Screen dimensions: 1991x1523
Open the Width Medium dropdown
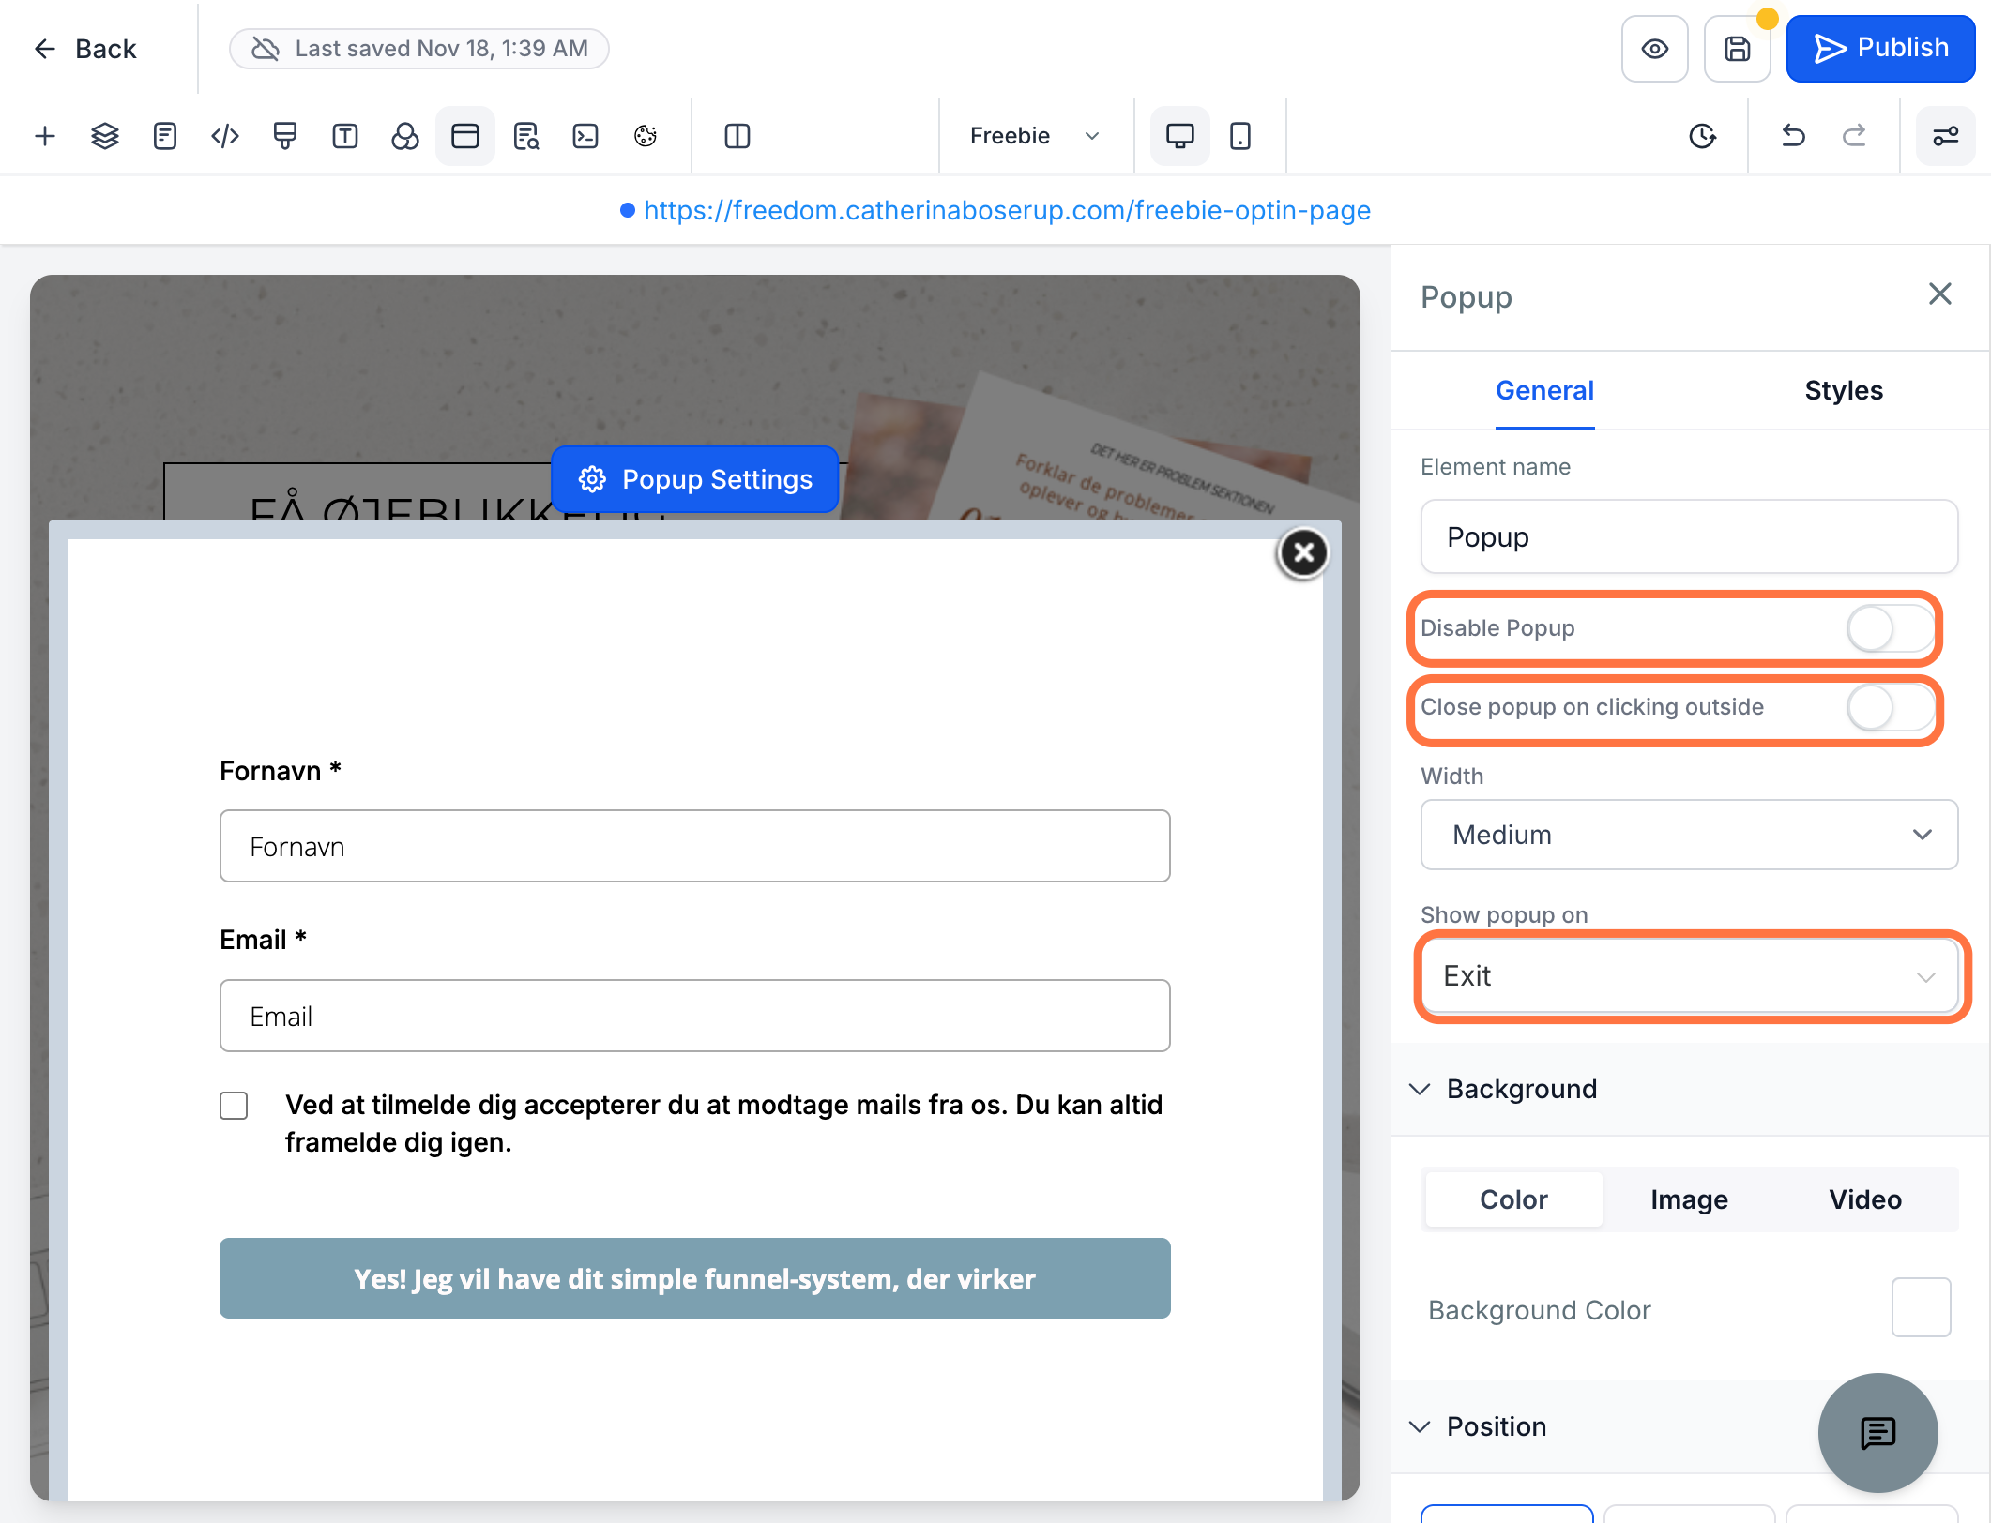click(x=1689, y=835)
